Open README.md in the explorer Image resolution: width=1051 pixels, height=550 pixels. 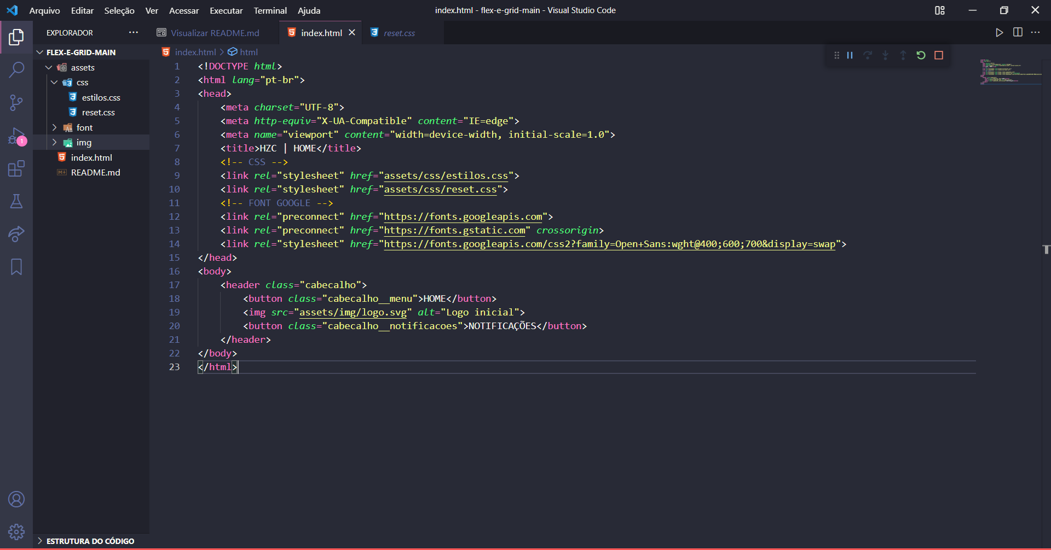[x=95, y=173]
